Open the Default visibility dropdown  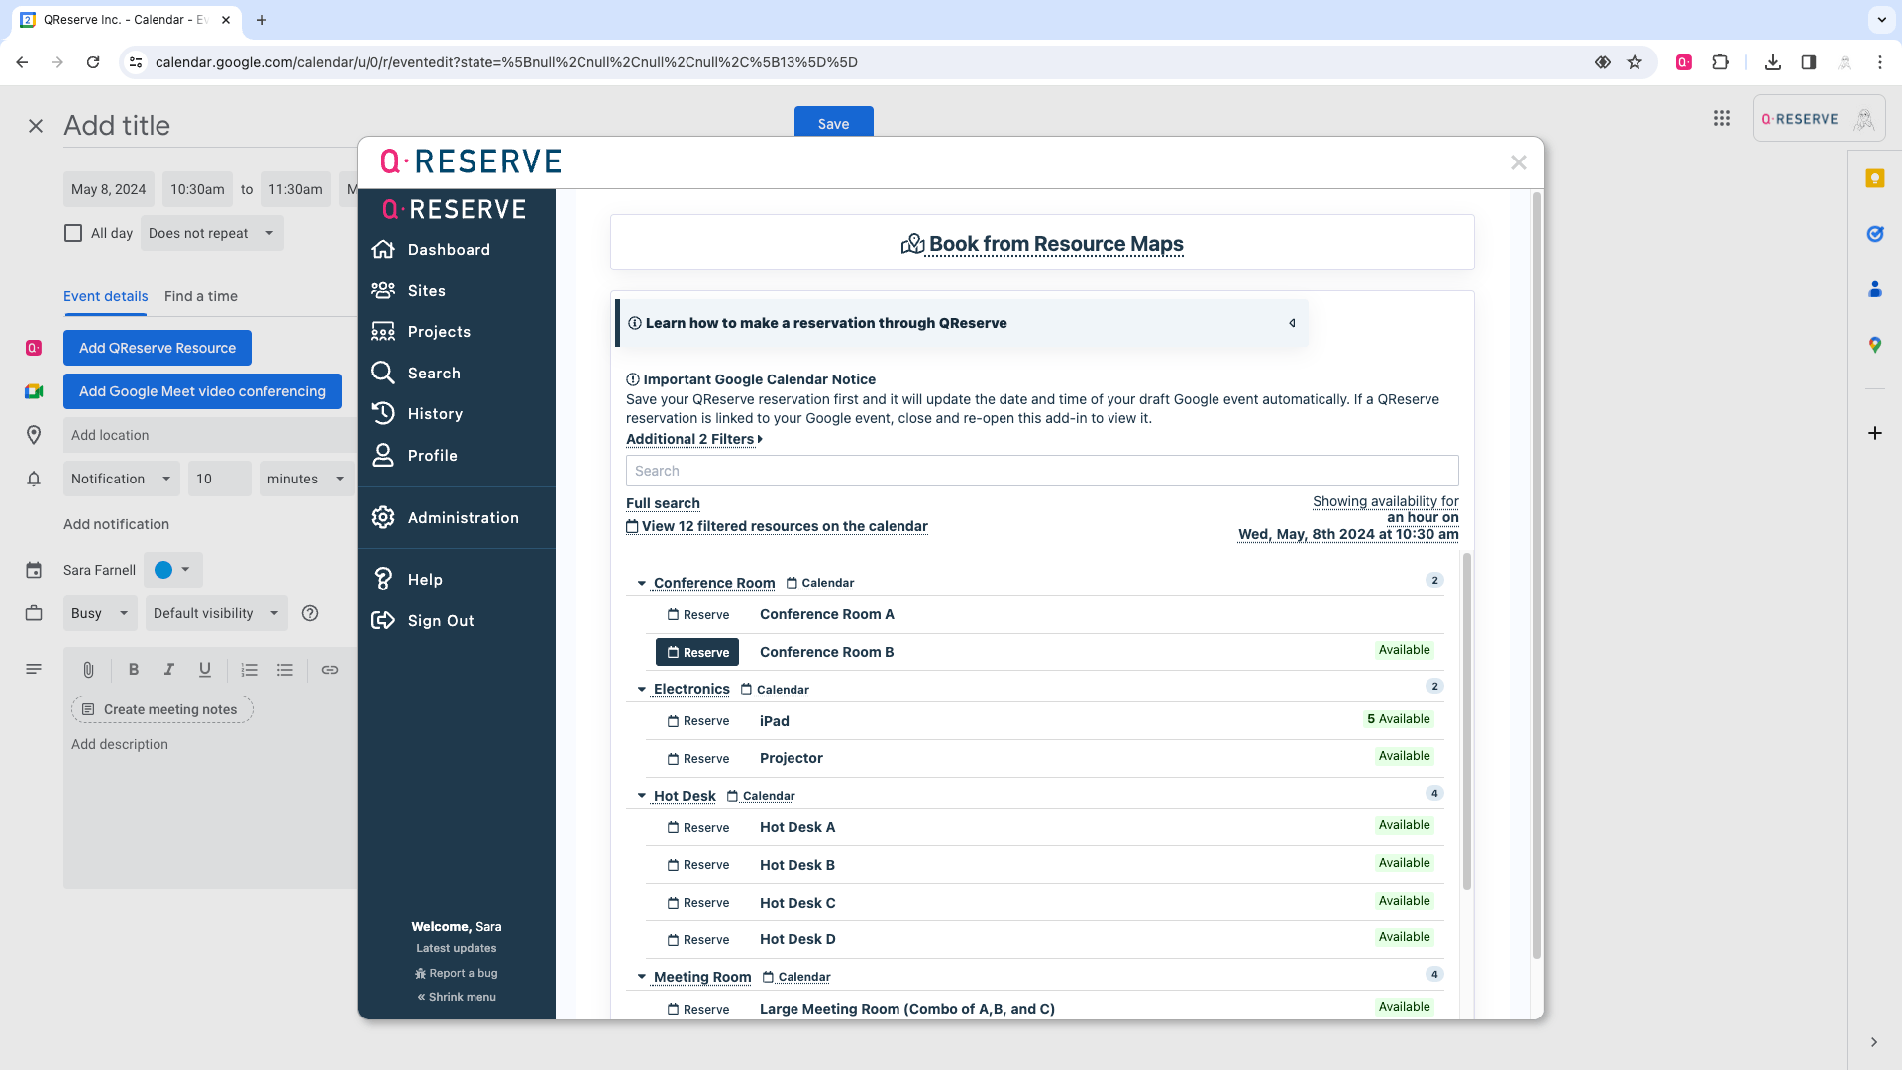pos(215,613)
